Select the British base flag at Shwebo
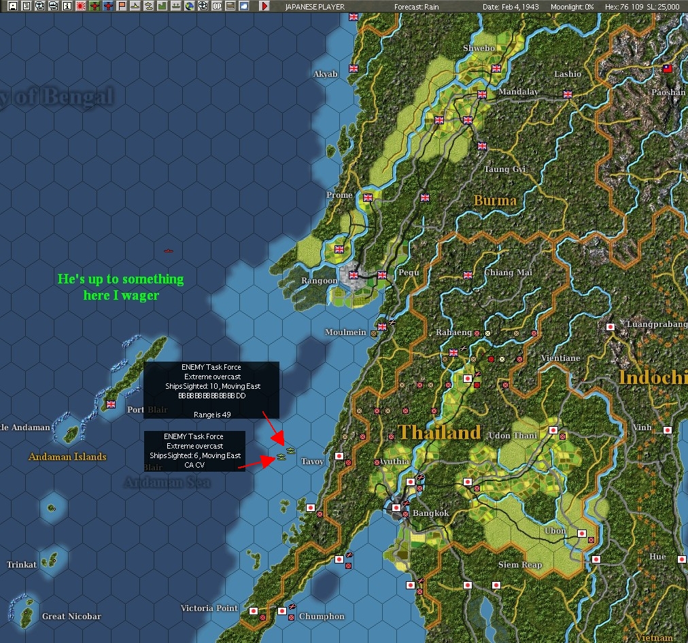 [496, 69]
